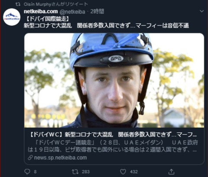Open the 2時間 timestamp
This screenshot has width=208, height=177.
pos(97,11)
